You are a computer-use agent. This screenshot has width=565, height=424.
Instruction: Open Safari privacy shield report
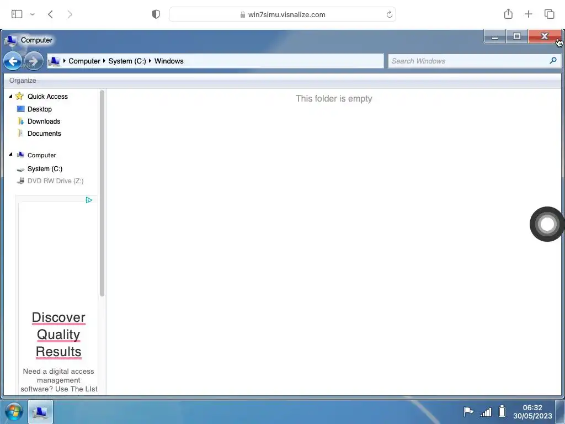pyautogui.click(x=156, y=14)
